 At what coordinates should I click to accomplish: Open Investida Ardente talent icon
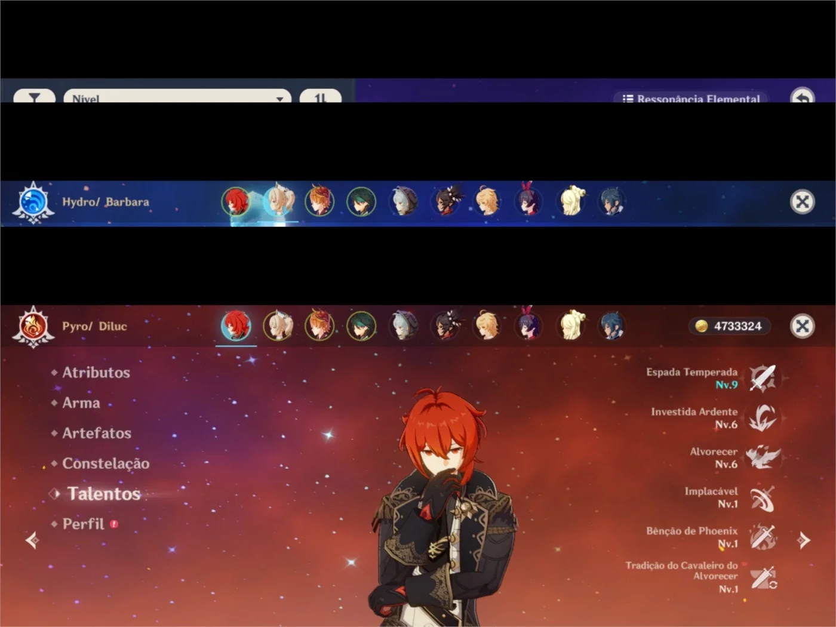click(763, 418)
